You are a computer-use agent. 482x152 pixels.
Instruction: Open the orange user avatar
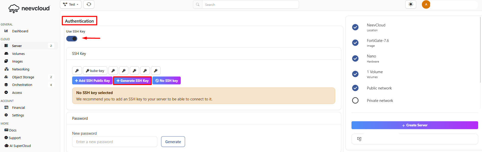point(426,4)
